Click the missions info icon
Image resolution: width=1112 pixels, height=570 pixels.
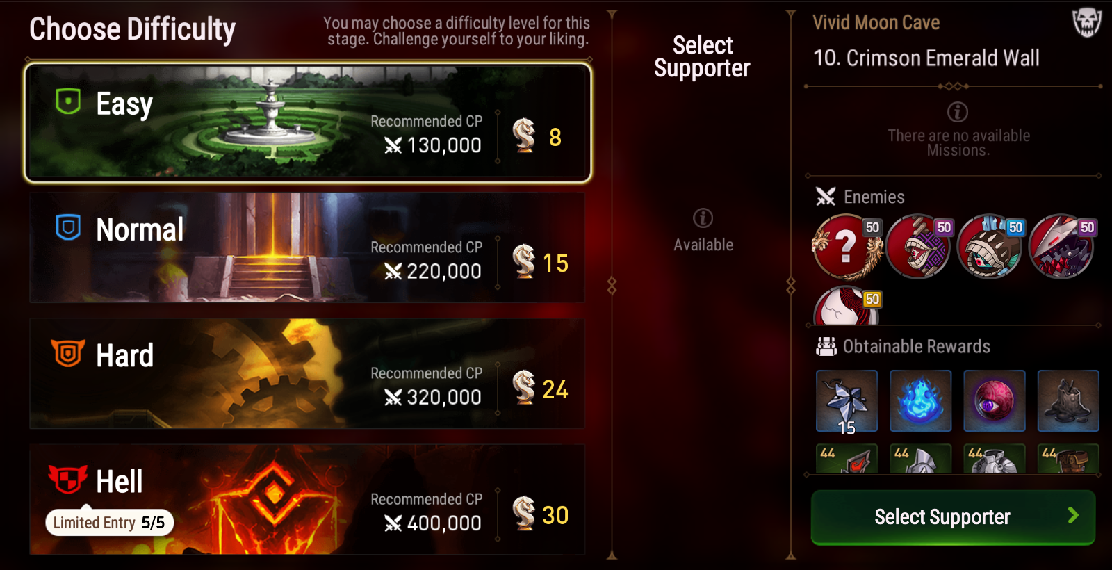[958, 112]
